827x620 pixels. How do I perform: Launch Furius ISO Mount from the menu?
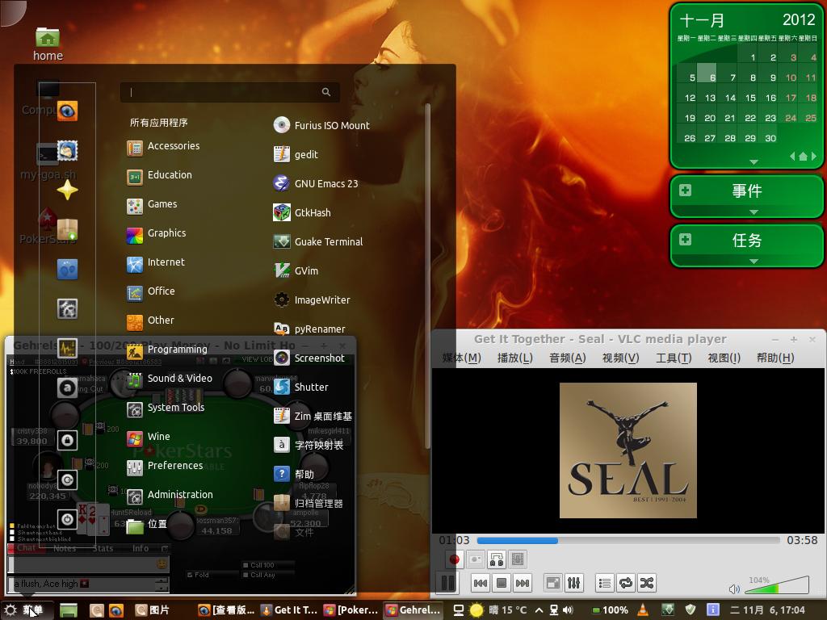(321, 125)
